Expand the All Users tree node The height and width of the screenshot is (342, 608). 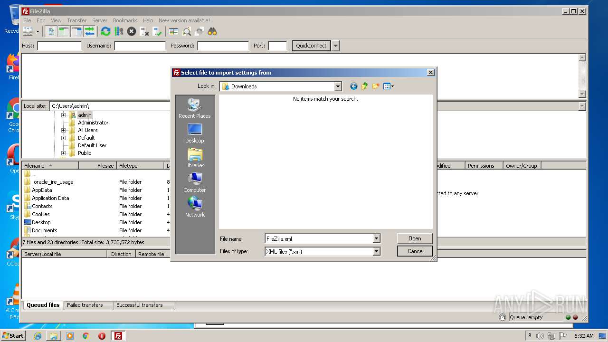(64, 130)
